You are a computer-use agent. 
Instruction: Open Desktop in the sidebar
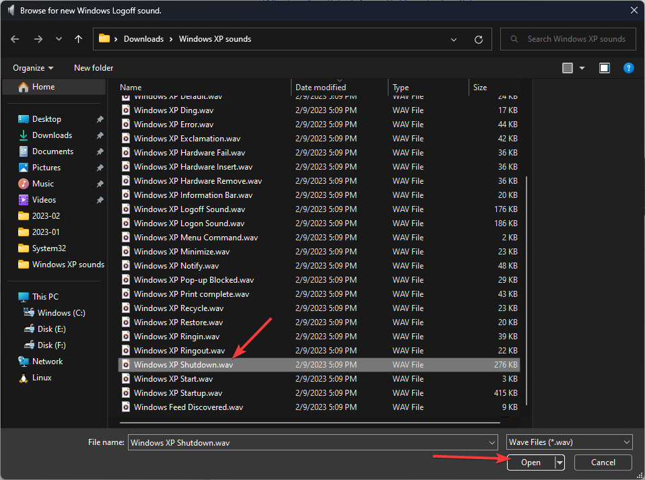[x=46, y=119]
